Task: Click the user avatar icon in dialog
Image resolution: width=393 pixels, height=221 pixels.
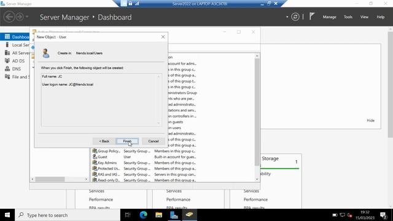Action: click(x=46, y=53)
